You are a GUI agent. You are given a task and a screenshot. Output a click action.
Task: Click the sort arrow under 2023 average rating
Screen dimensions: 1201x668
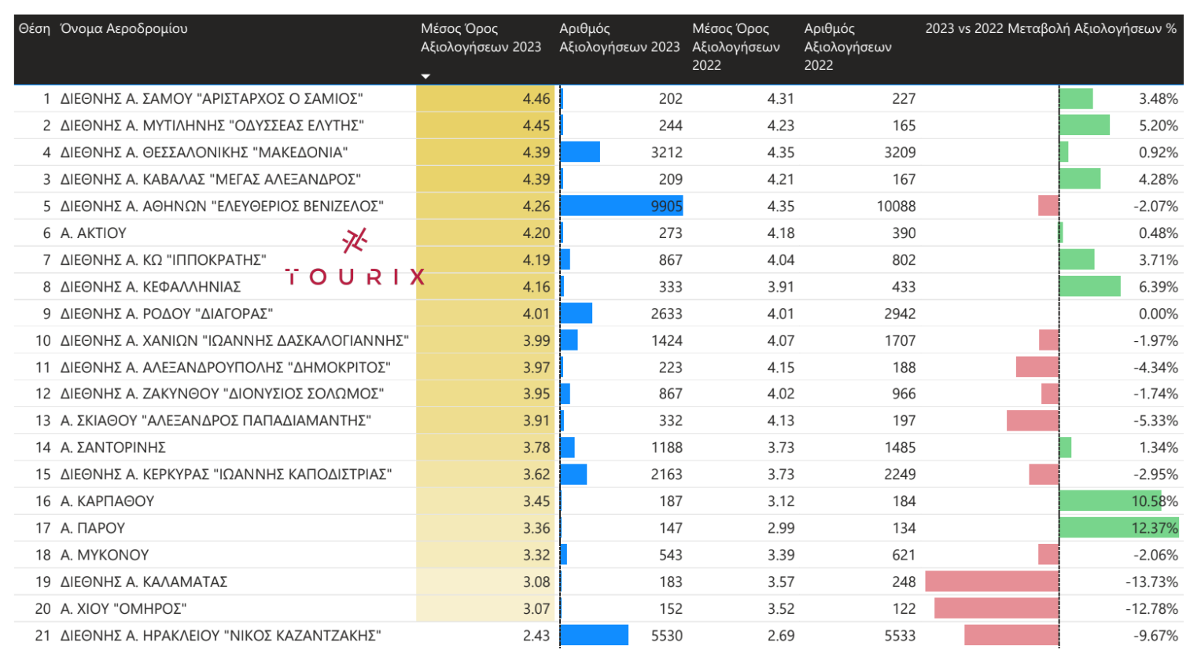[426, 76]
